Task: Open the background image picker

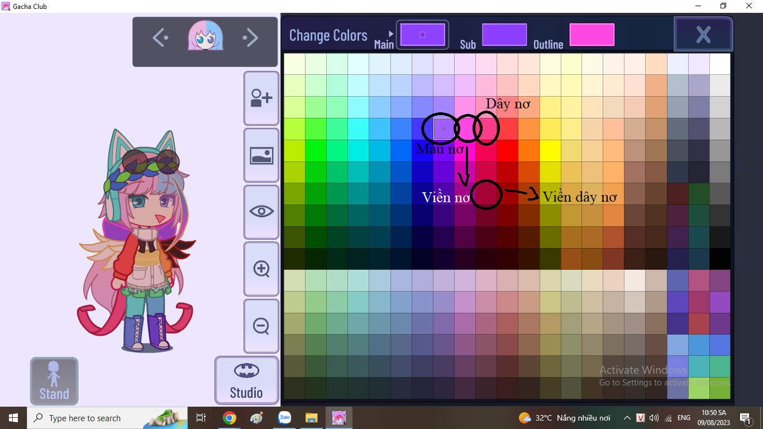Action: pyautogui.click(x=261, y=155)
